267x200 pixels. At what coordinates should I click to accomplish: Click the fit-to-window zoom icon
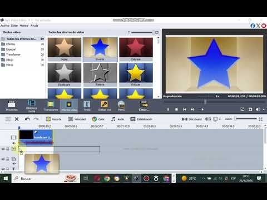260,119
